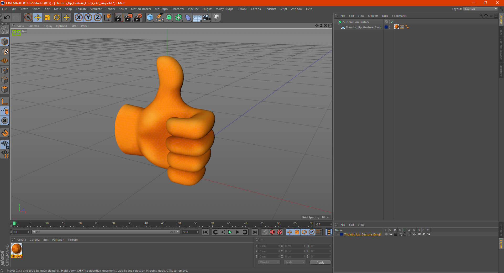Click the VR material tag on the emoji object
The image size is (504, 273).
397,27
